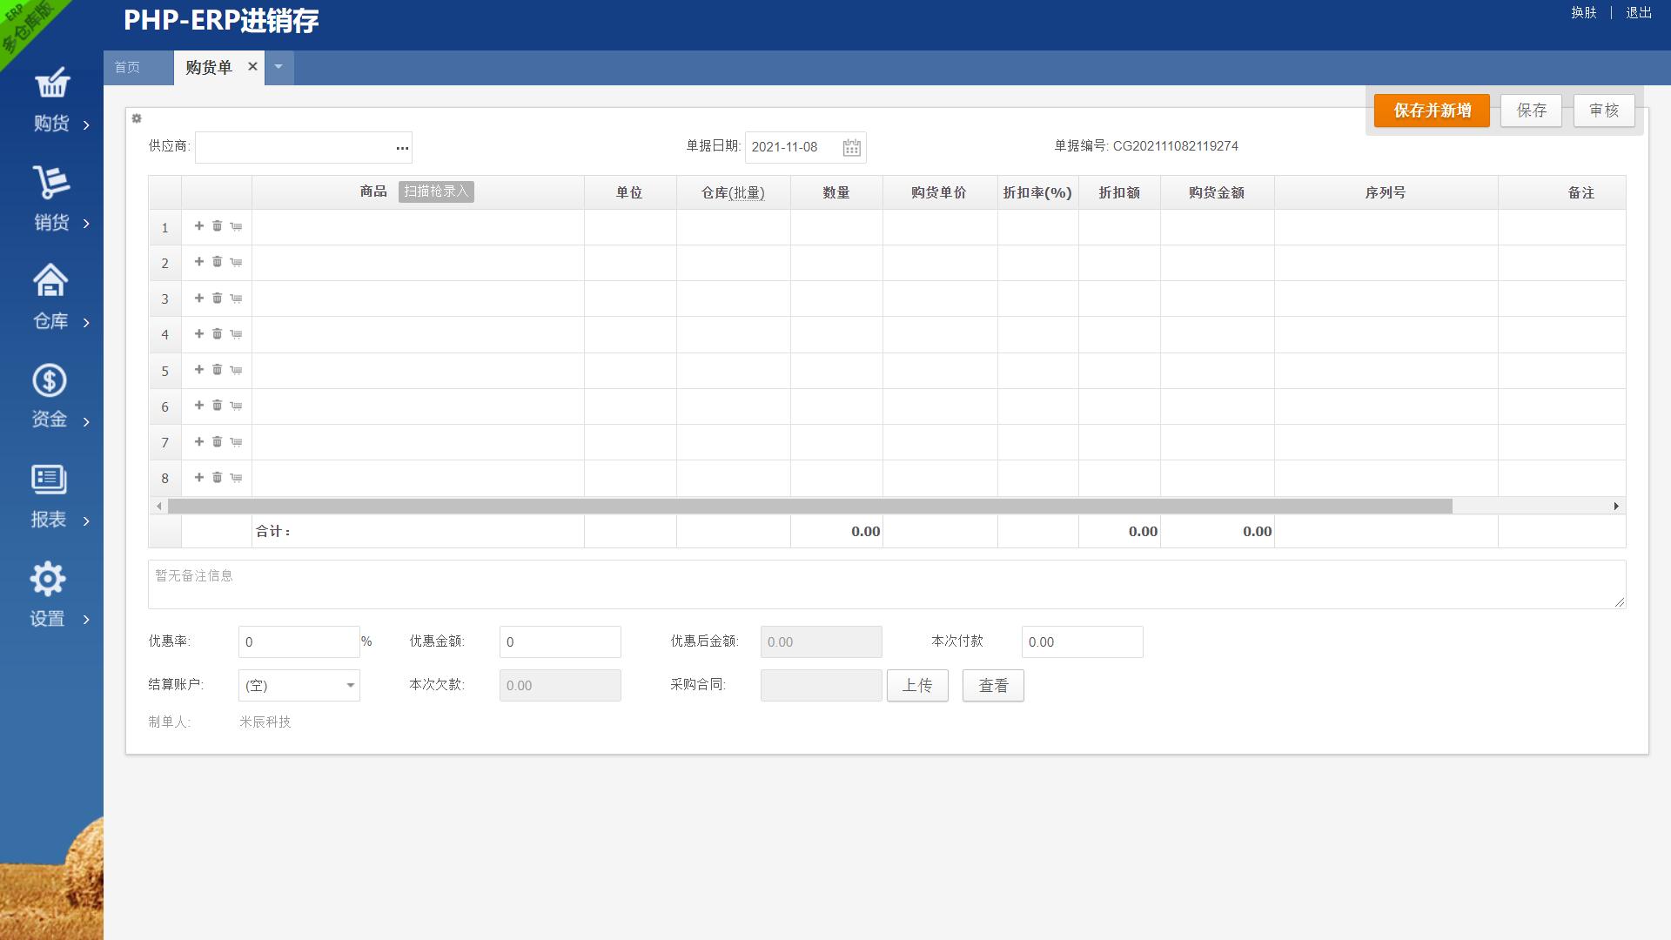
Task: Delete row 2 using the trash icon
Action: pos(217,262)
